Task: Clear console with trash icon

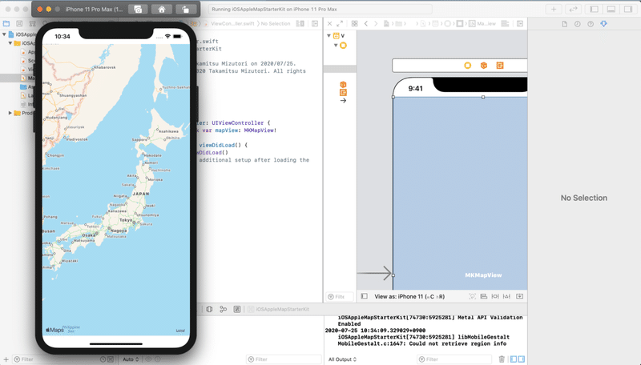Action: 502,359
